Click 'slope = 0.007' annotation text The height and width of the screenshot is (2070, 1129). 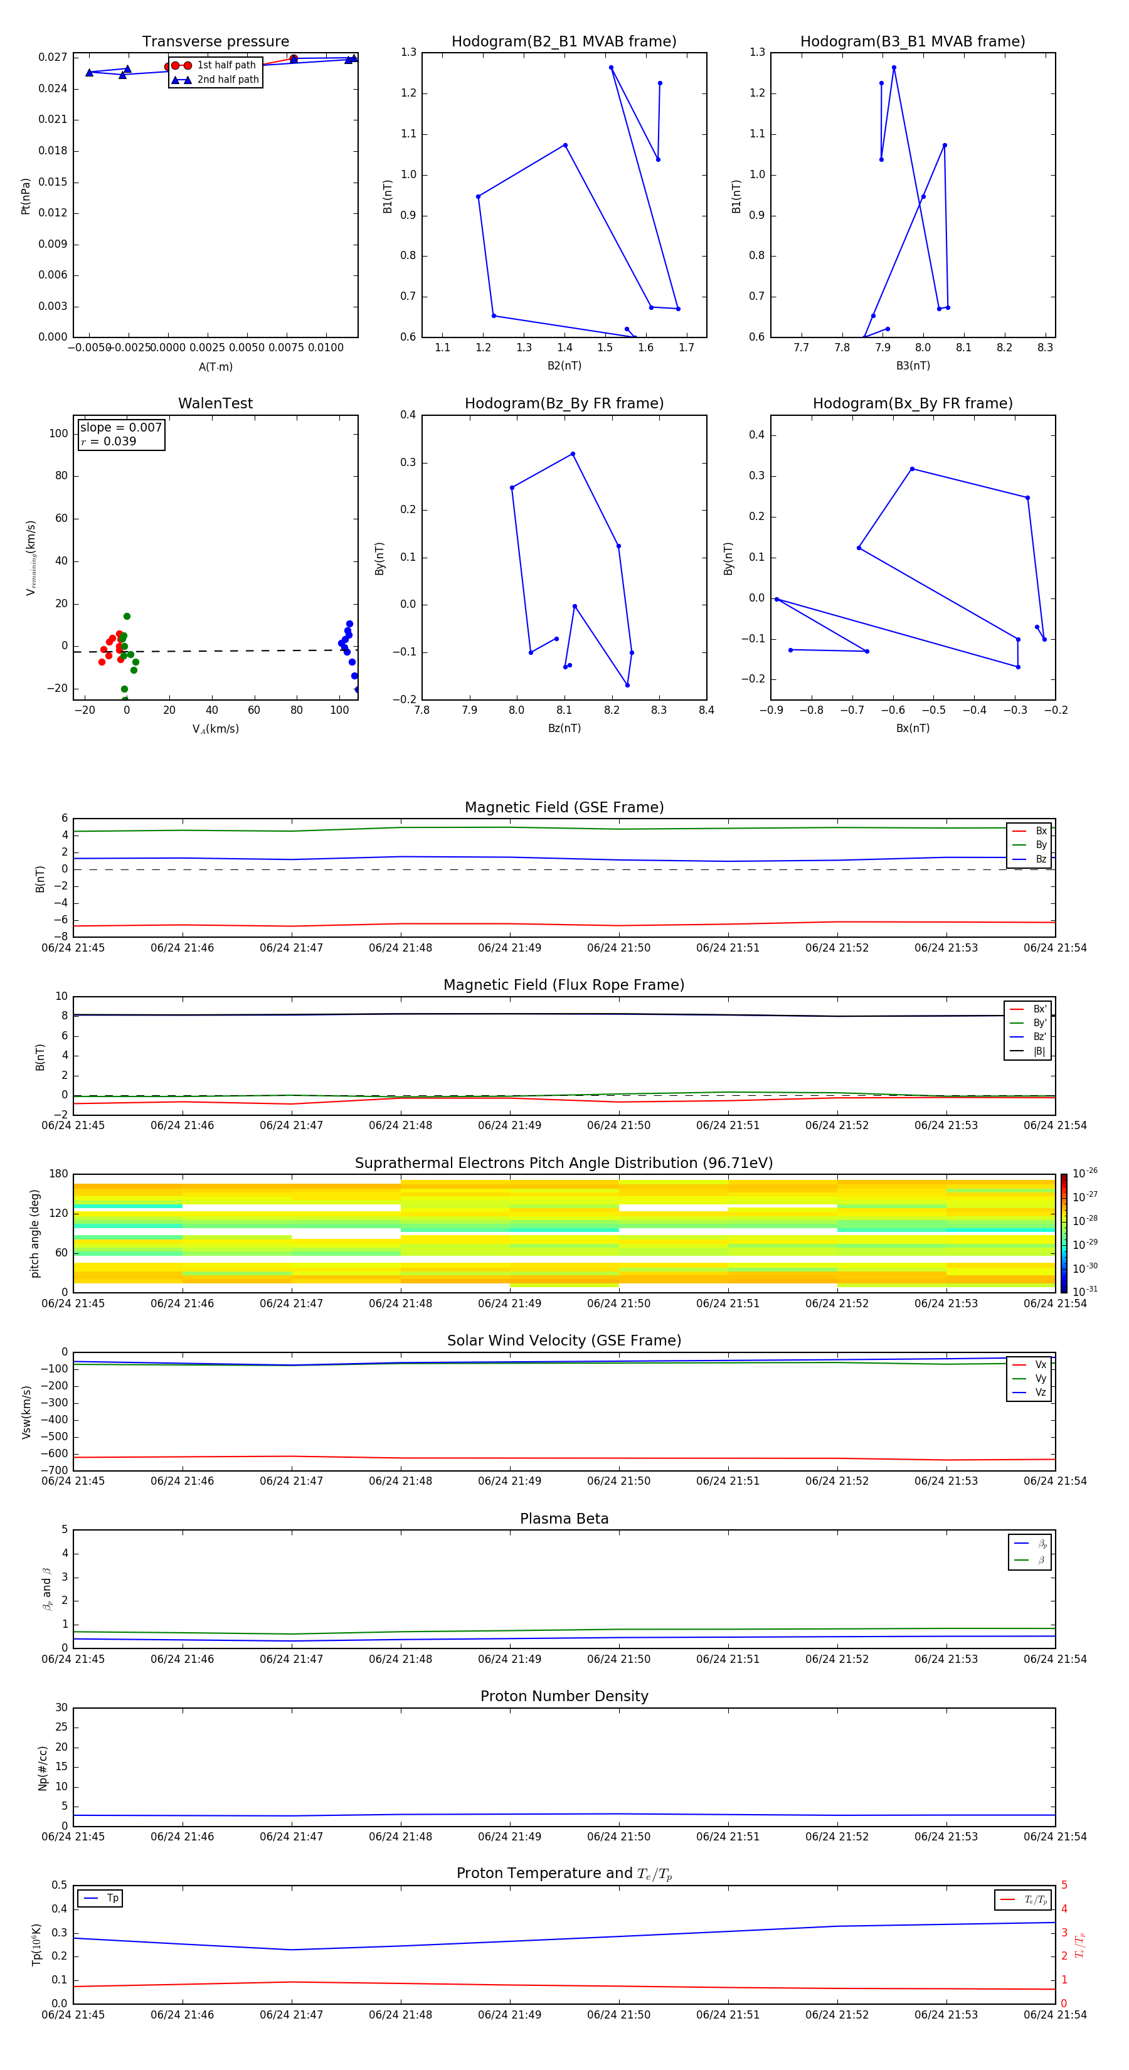coord(121,428)
